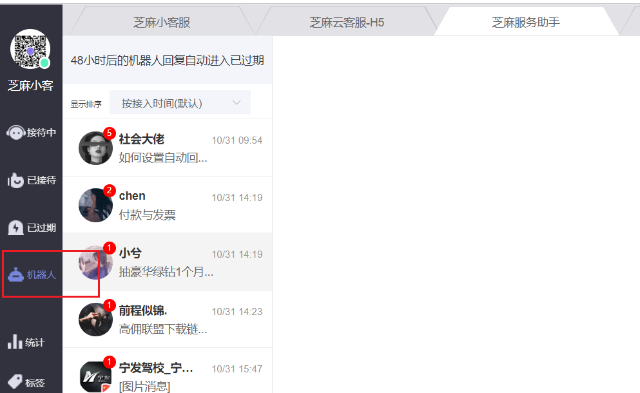Select the 机器人 robot bell icon
640x393 pixels.
(16, 274)
